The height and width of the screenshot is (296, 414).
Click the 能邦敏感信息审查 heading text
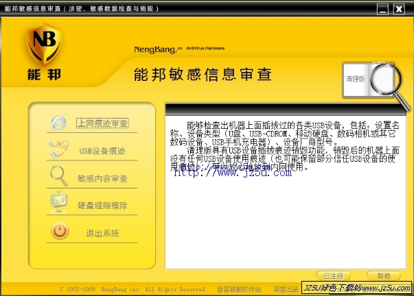coord(203,74)
